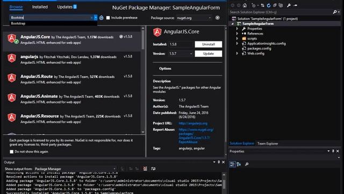Viewport: 344px width, 194px height.
Task: Open the Output window position dropdown arrow
Action: [x=214, y=162]
